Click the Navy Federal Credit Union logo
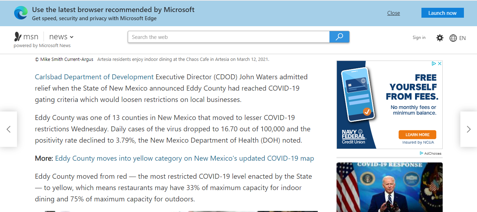 tap(353, 137)
